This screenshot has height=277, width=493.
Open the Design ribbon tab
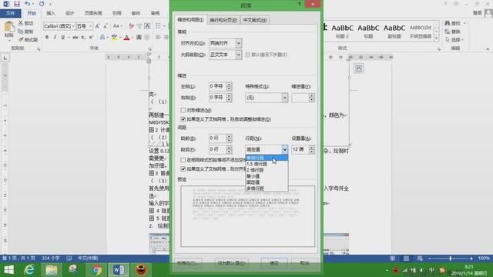point(70,13)
